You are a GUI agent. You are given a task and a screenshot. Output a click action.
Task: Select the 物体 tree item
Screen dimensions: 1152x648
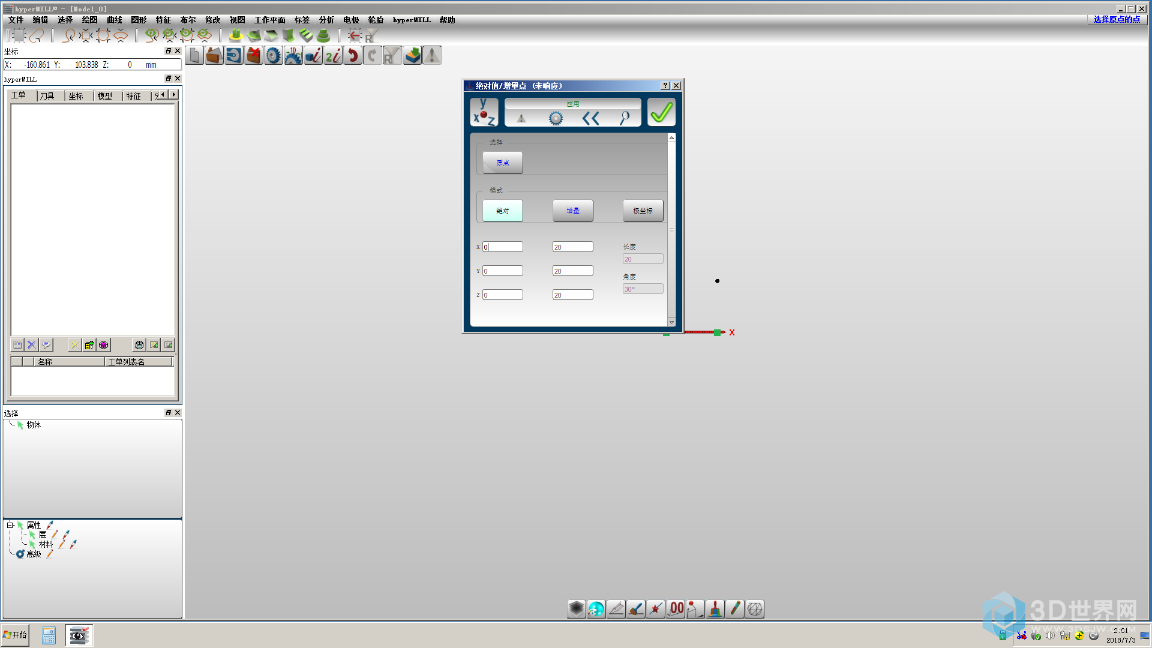[x=34, y=425]
